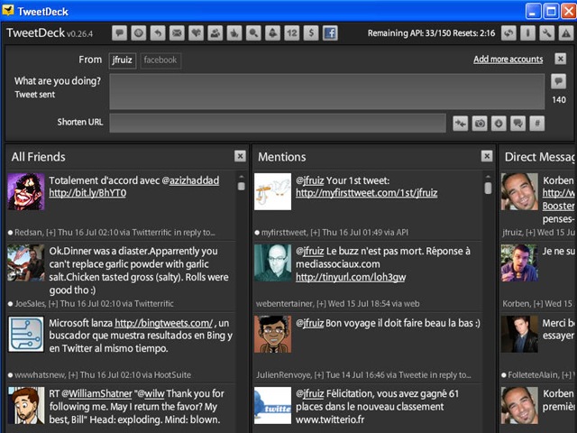
Task: Open the bit.ly/BhYT0 link
Action: (x=87, y=193)
